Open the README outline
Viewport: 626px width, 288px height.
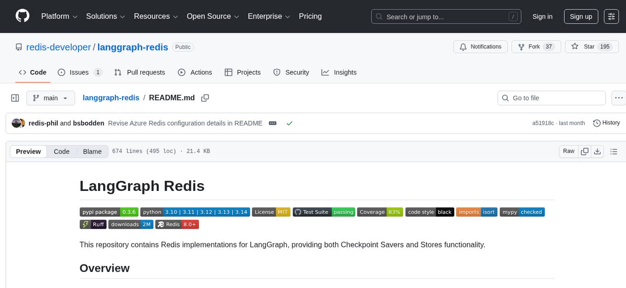tap(614, 151)
